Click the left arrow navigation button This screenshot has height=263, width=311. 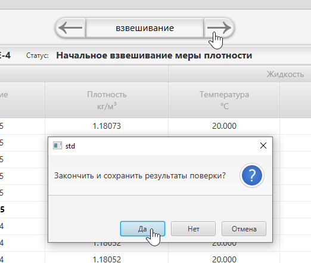tap(70, 28)
